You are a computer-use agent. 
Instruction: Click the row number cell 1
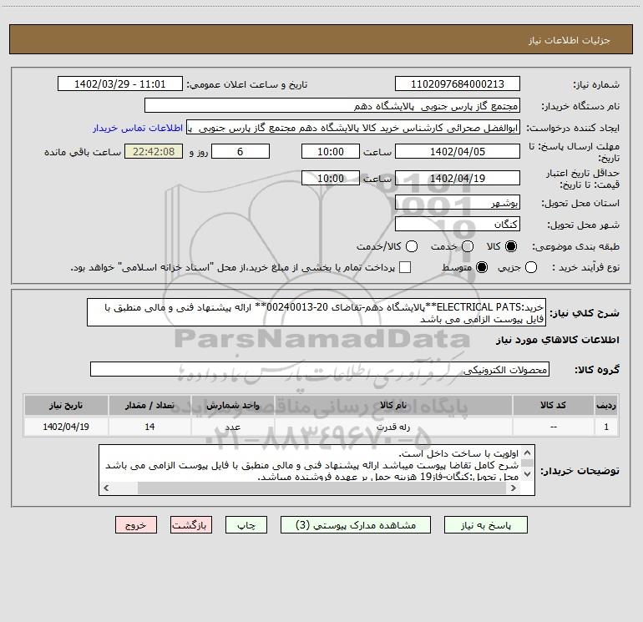(606, 427)
